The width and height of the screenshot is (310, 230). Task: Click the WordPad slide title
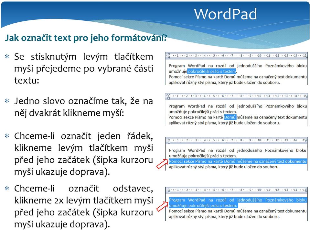pyautogui.click(x=225, y=14)
